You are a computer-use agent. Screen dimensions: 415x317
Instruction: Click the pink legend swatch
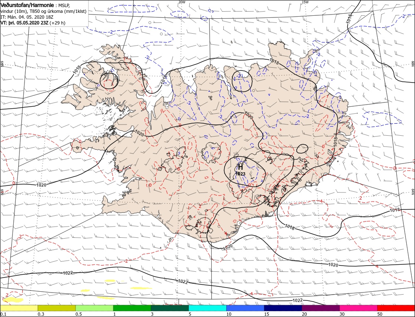point(359,308)
